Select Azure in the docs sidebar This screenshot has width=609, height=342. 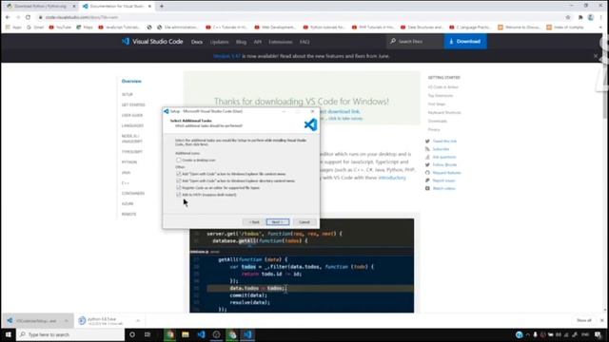(127, 204)
